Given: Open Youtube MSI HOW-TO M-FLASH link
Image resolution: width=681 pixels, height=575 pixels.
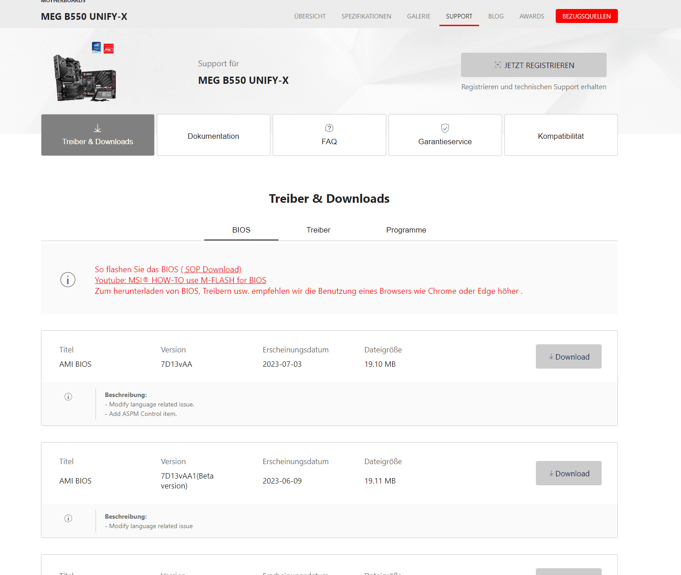Looking at the screenshot, I should 180,280.
